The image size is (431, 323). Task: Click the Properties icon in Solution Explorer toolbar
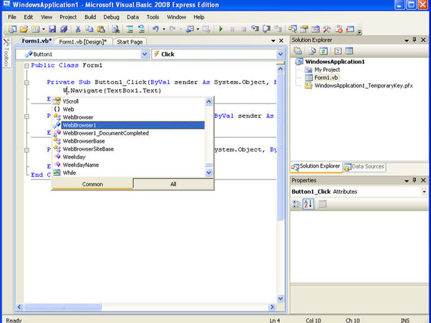coord(298,51)
